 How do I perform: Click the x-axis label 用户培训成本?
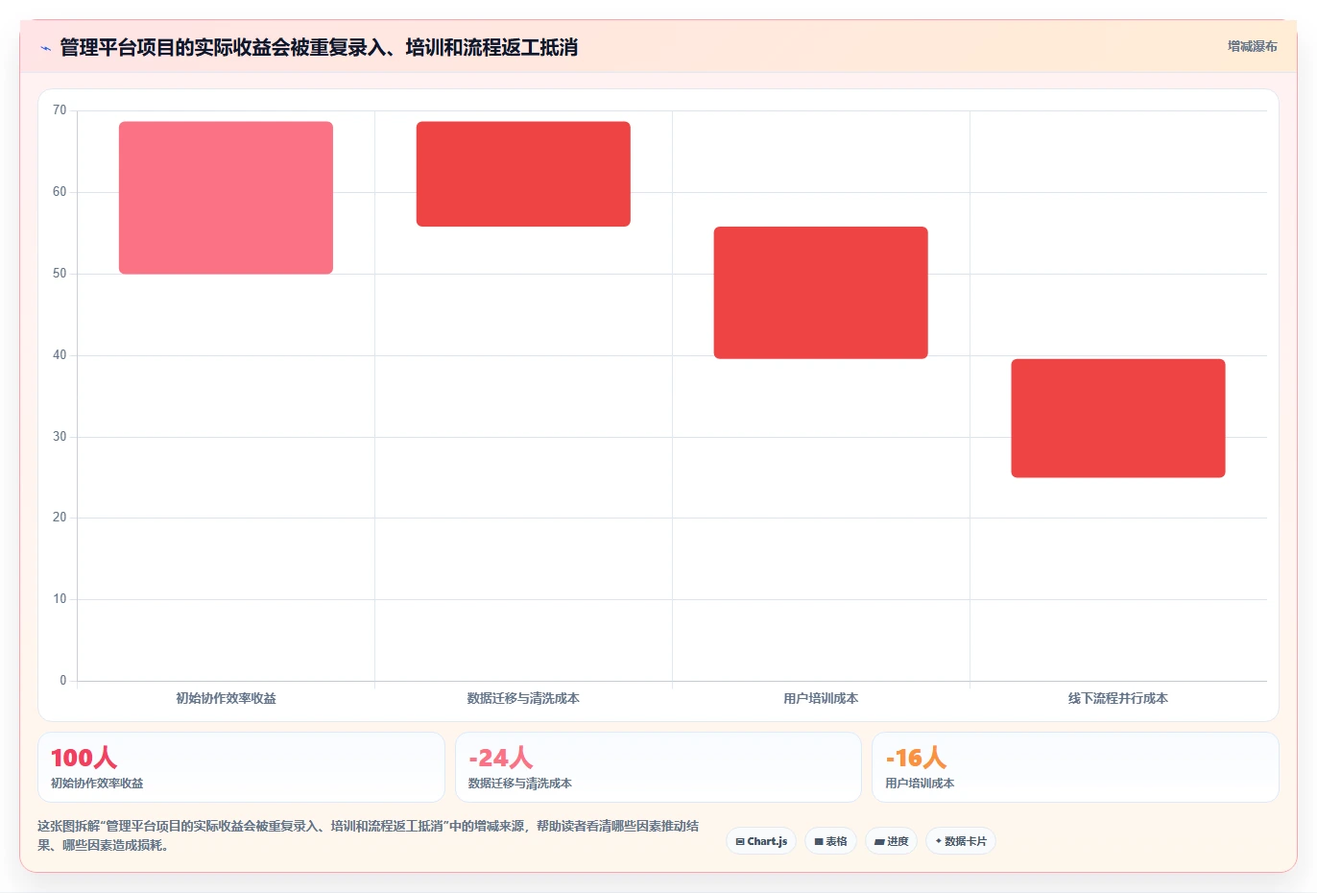[821, 699]
